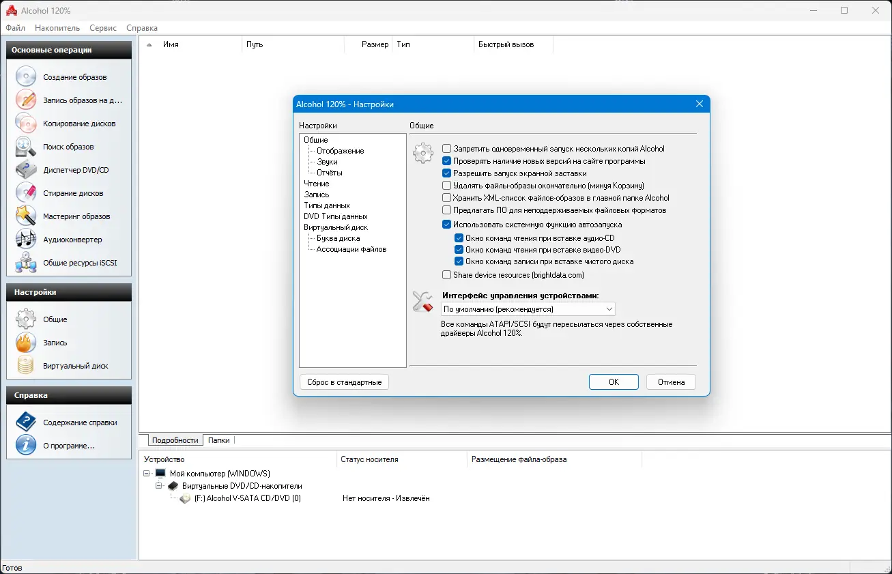892x574 pixels.
Task: Open the Звуки settings page
Action: (328, 162)
